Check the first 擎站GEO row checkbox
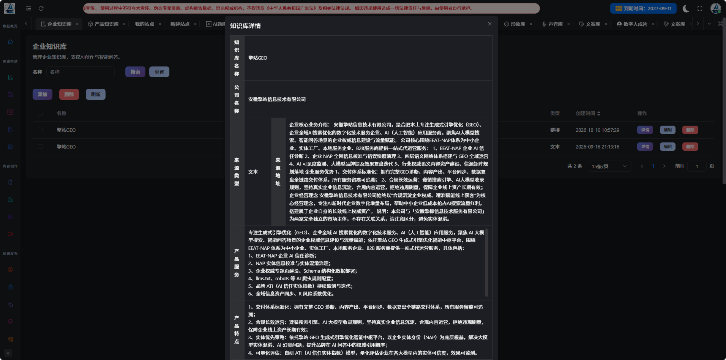726x360 pixels. coord(40,130)
